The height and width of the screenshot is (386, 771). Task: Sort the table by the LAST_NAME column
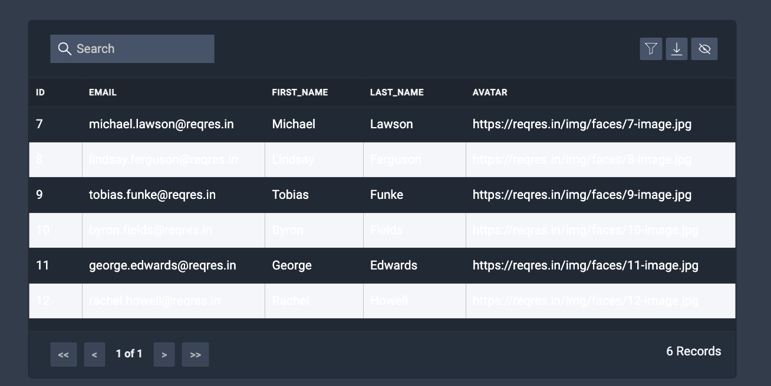pyautogui.click(x=397, y=92)
